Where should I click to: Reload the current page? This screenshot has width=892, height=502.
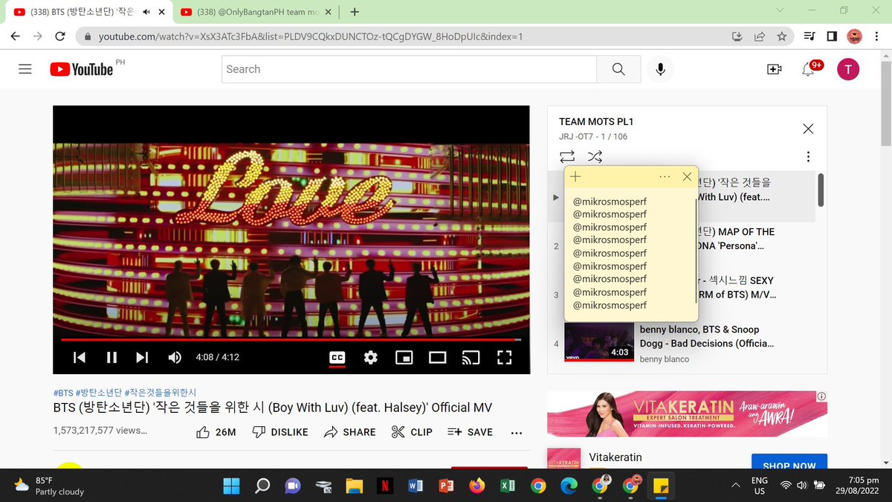point(60,36)
